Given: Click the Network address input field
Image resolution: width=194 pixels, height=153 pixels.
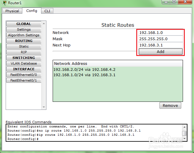Looking at the screenshot, I should click(x=161, y=33).
